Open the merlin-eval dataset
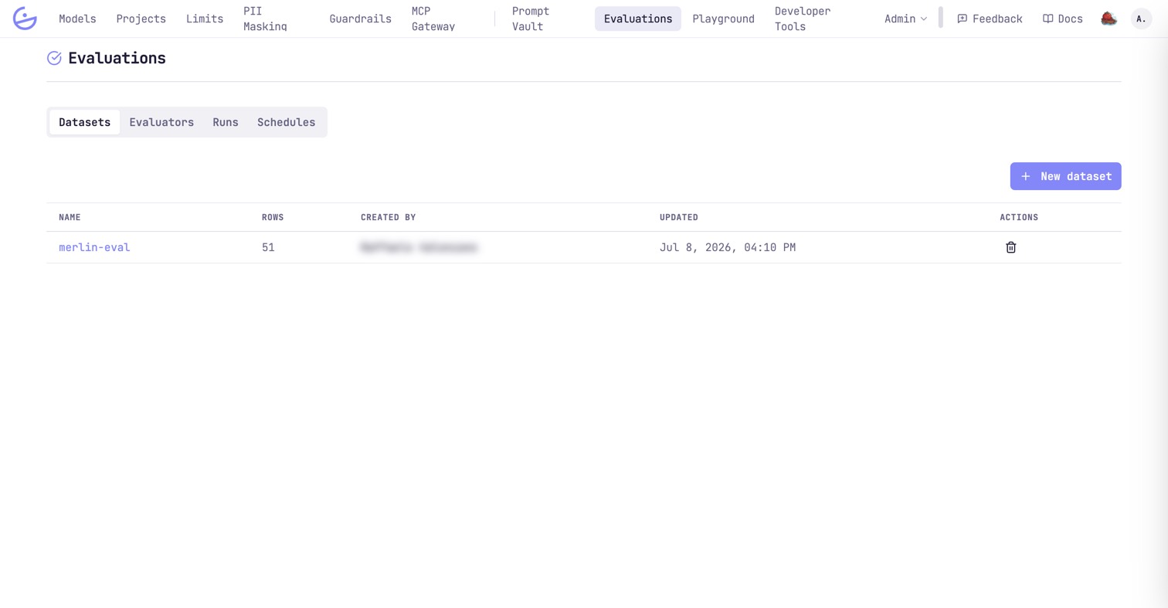The image size is (1168, 608). tap(94, 247)
